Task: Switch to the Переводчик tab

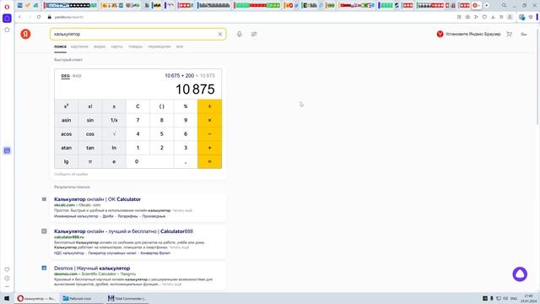Action: tap(159, 46)
